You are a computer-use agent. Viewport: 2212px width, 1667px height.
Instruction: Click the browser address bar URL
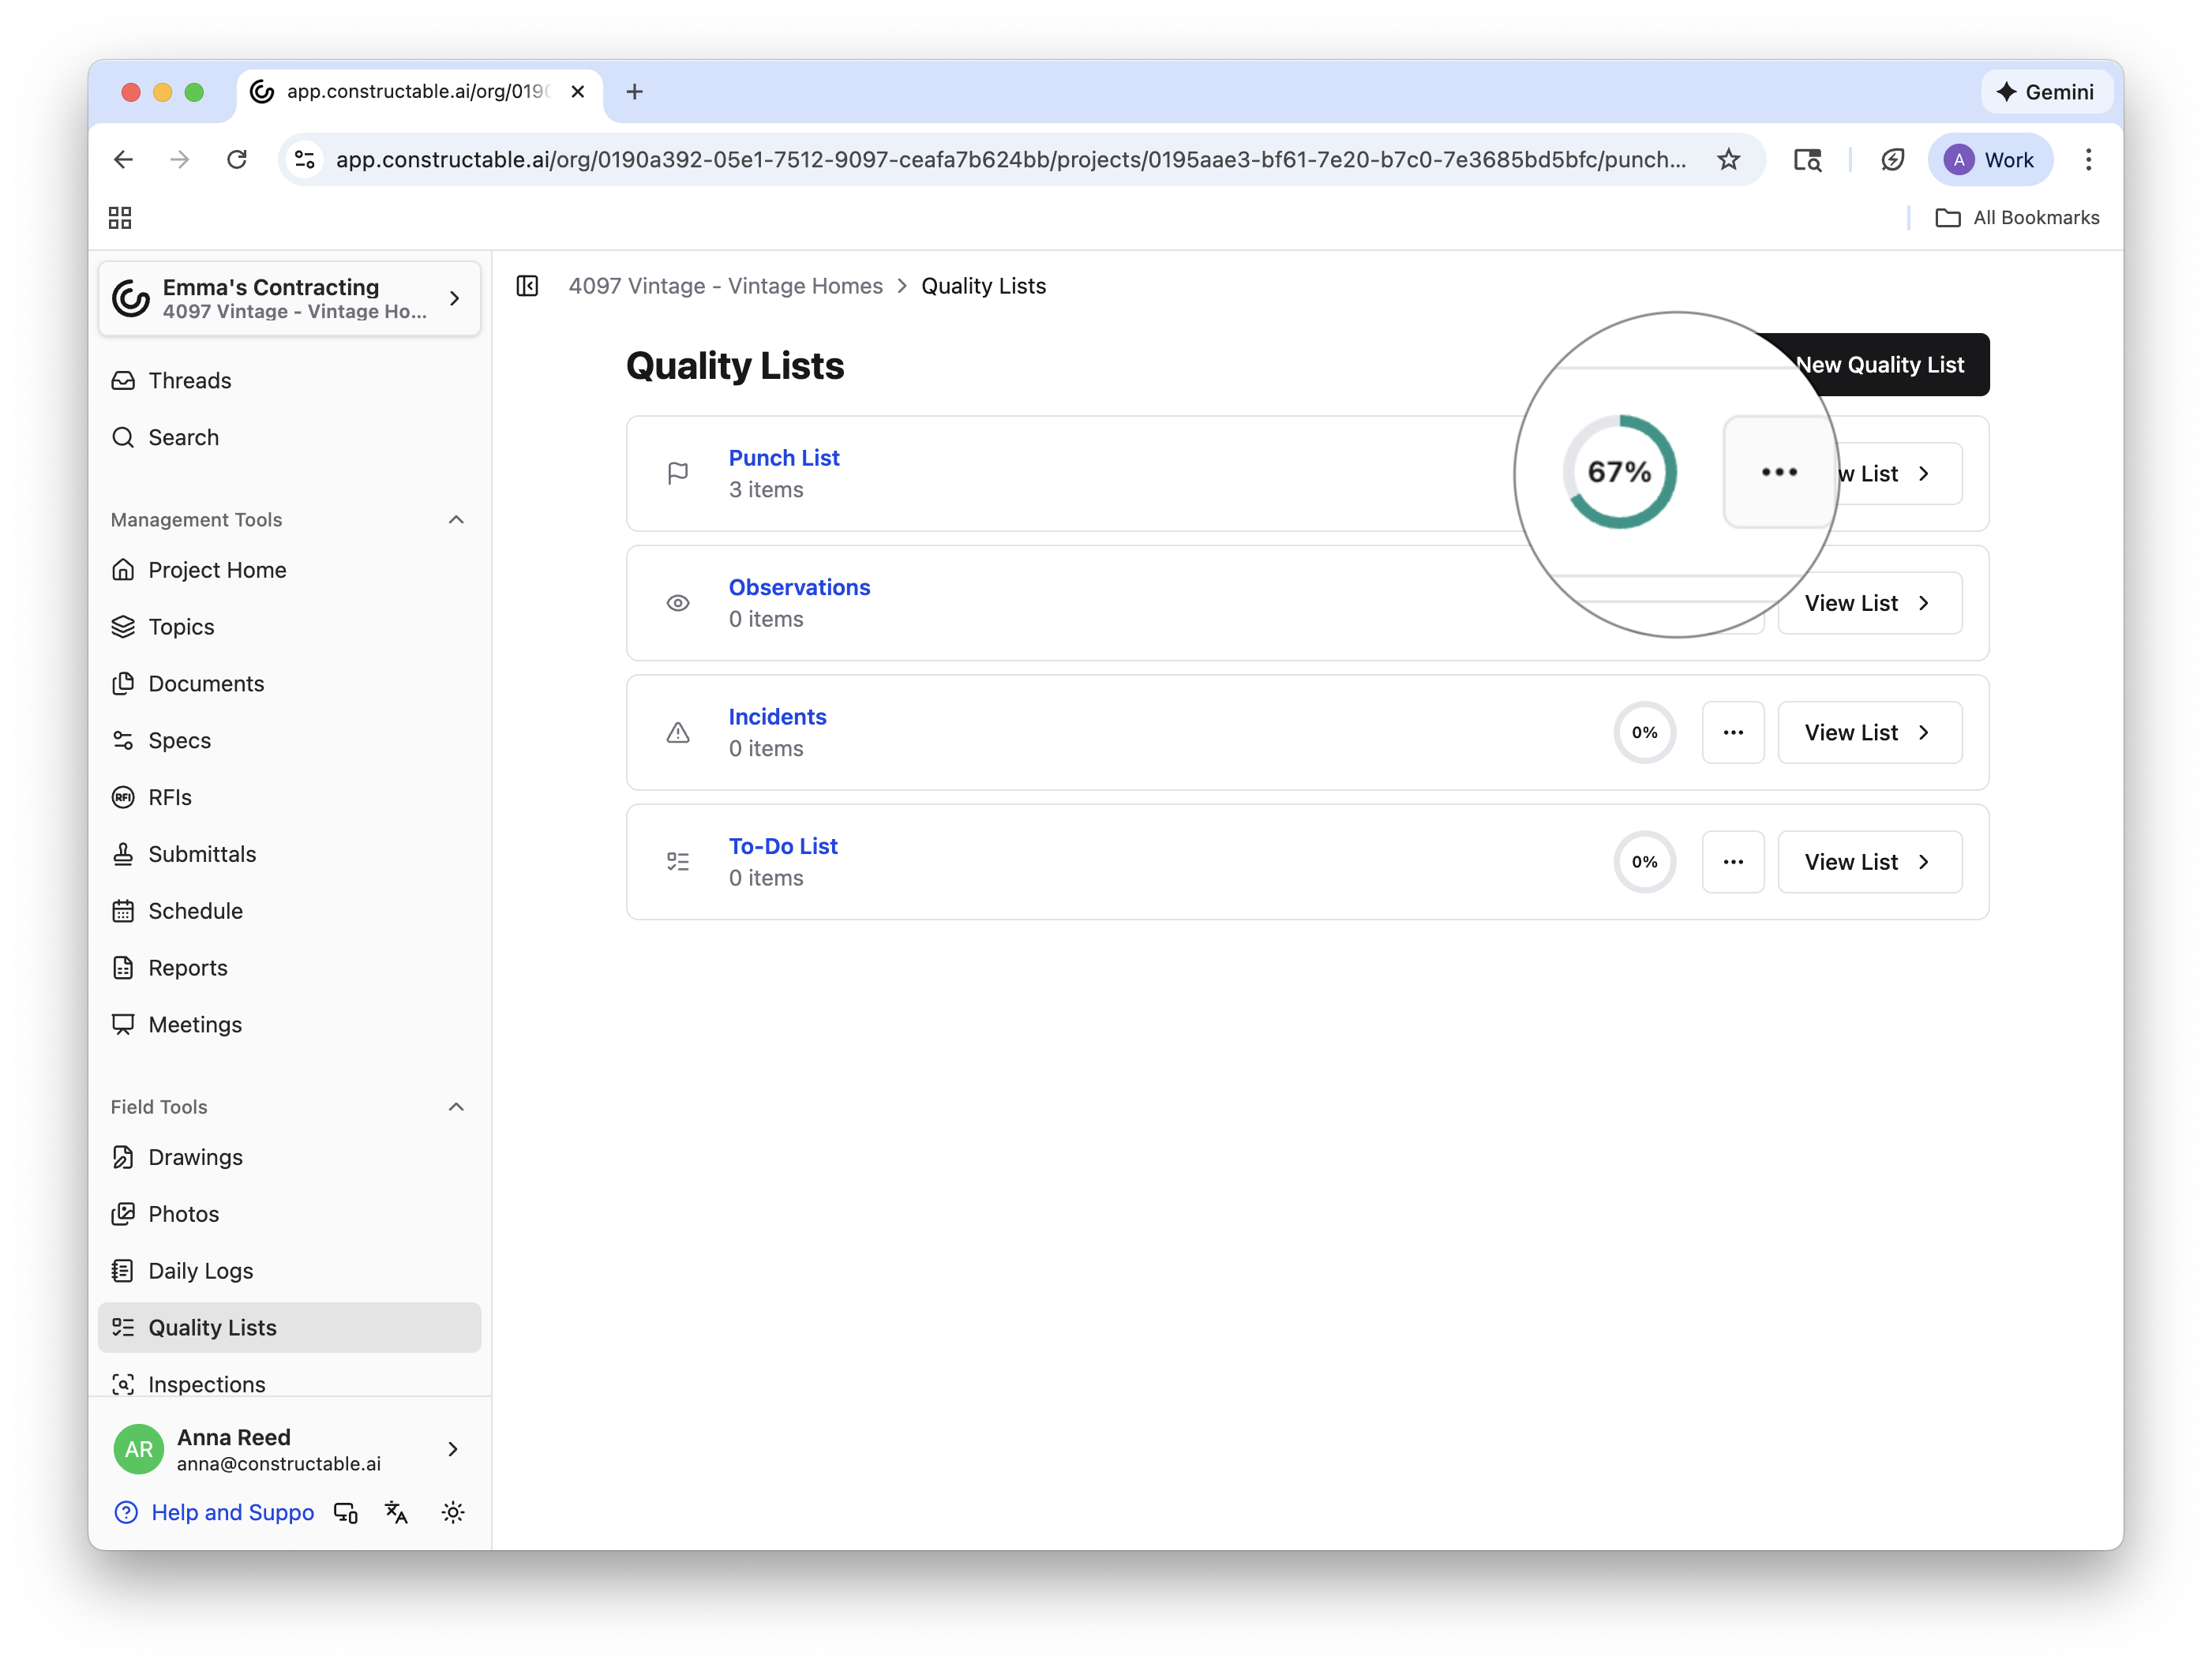click(1011, 160)
